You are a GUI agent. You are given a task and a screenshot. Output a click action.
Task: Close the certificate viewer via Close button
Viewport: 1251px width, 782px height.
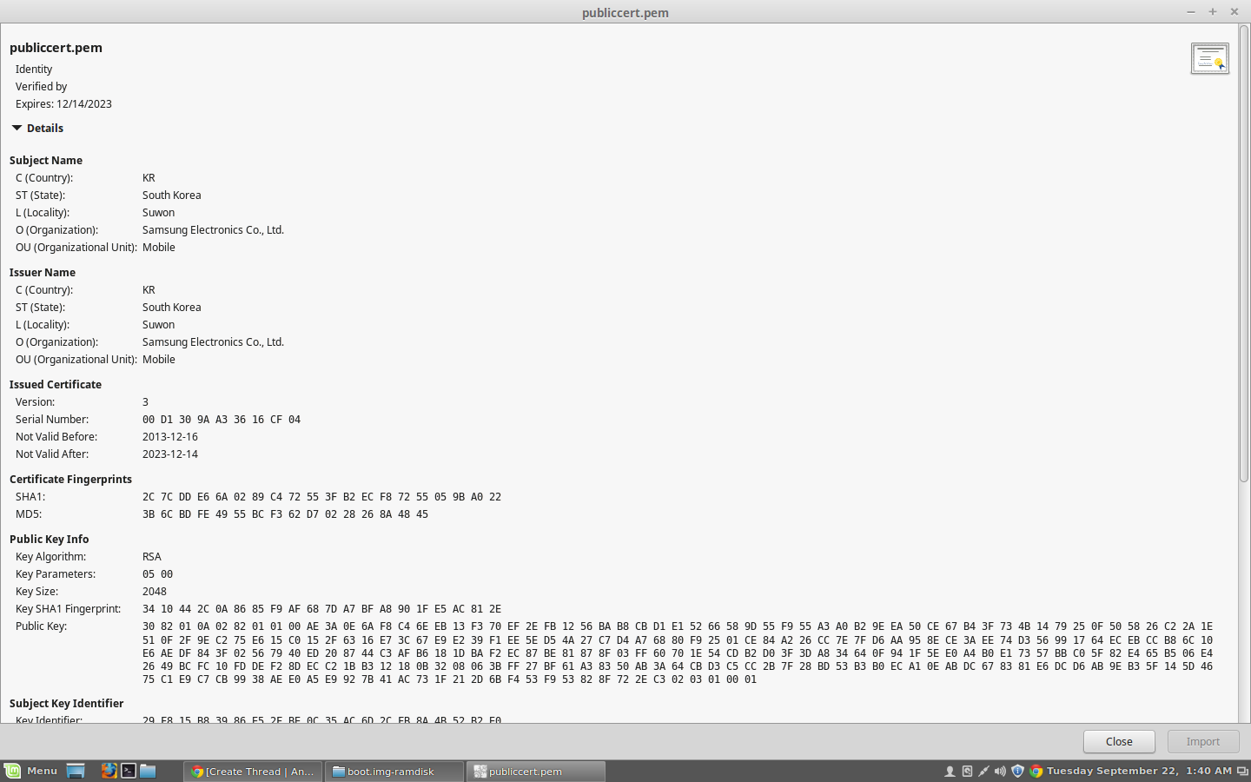click(1119, 741)
